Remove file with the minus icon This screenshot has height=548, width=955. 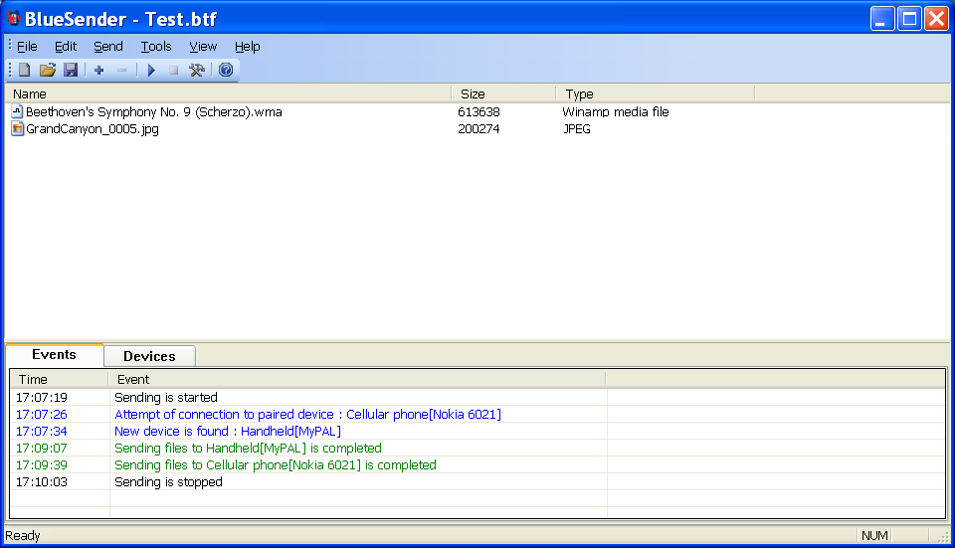click(x=121, y=70)
